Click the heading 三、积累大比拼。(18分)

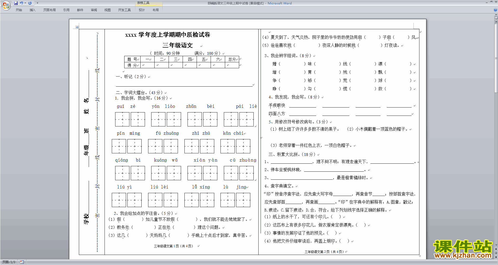click(292, 154)
